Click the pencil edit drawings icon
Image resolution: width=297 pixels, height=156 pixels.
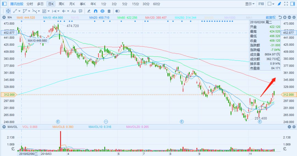(89, 11)
